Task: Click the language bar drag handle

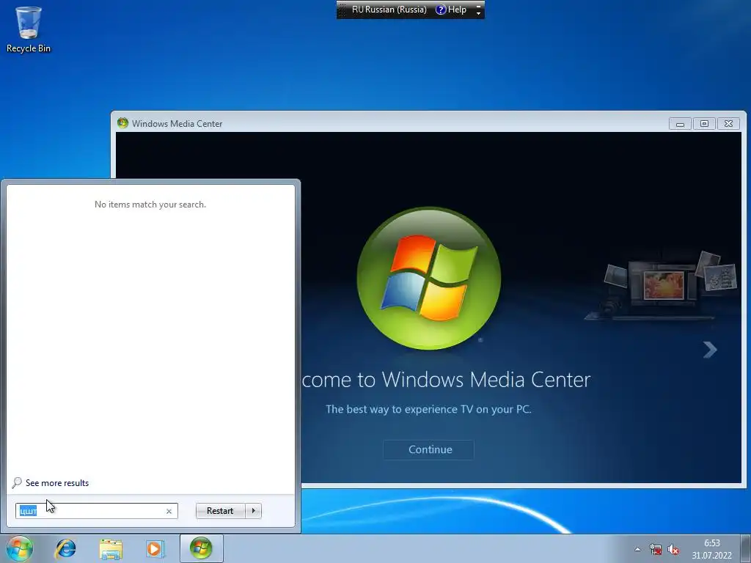Action: point(342,10)
